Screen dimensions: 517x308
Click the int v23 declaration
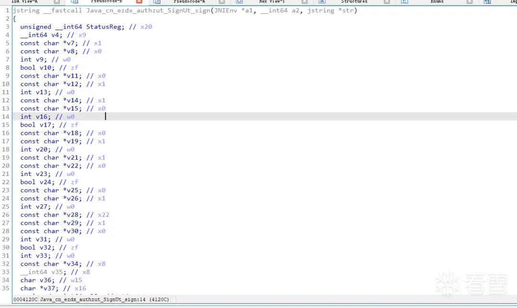click(x=35, y=174)
